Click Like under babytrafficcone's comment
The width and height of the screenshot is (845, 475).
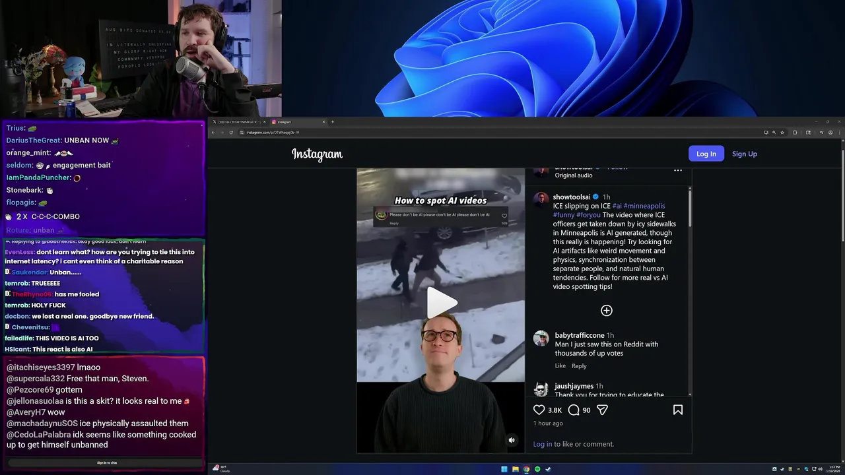pos(560,366)
